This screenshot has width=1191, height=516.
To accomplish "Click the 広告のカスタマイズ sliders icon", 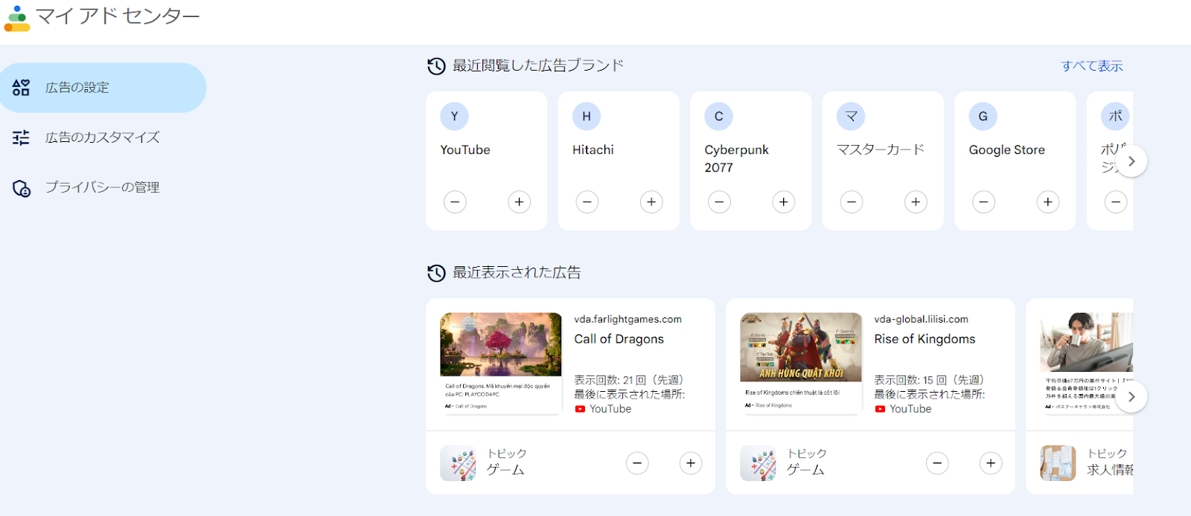I will 21,138.
